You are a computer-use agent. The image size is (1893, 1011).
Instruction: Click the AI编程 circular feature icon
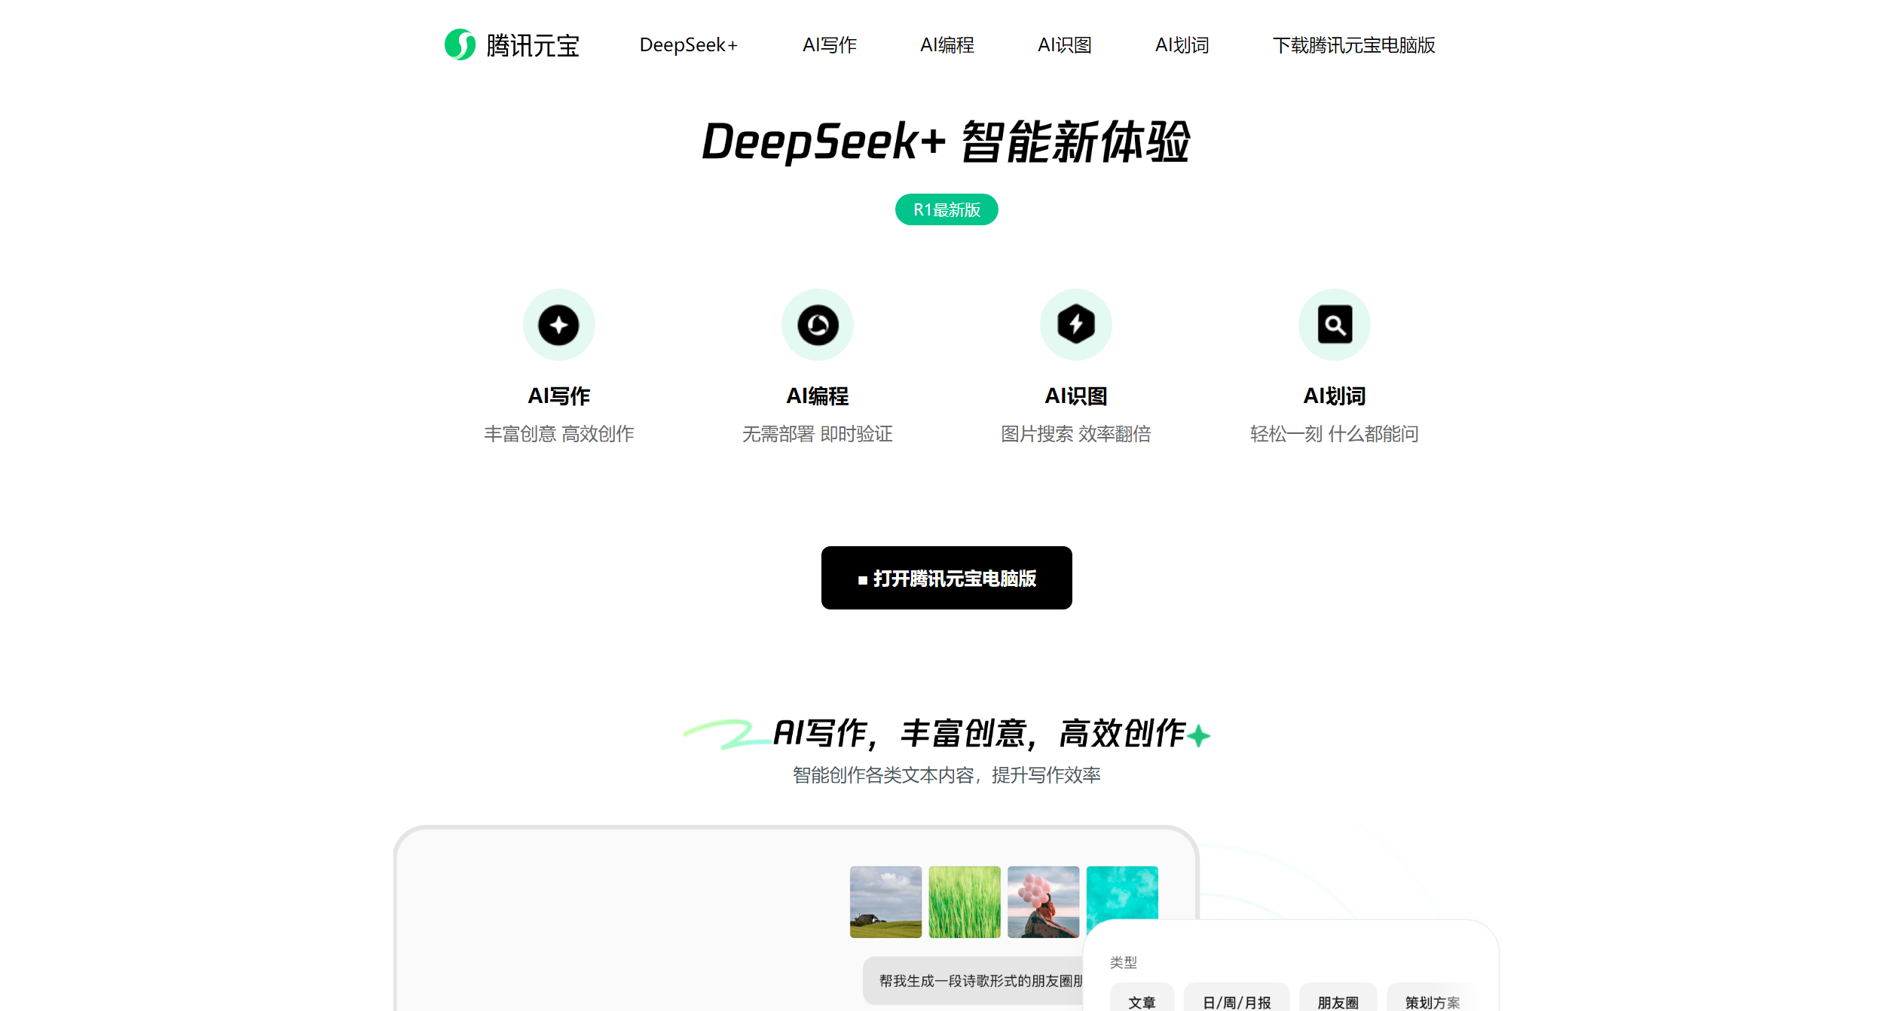point(818,325)
